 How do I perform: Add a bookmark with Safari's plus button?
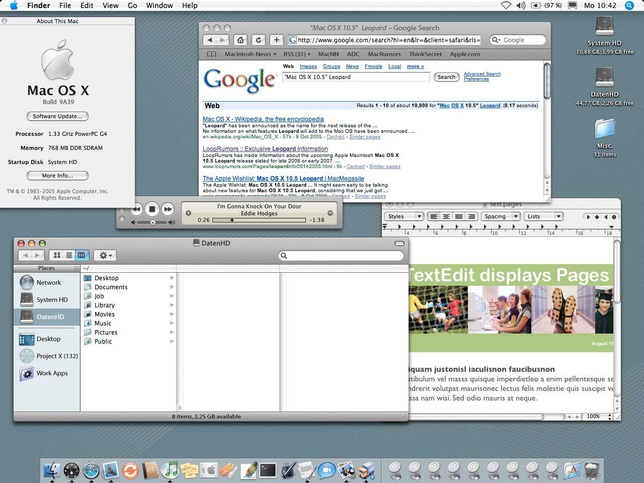click(277, 40)
